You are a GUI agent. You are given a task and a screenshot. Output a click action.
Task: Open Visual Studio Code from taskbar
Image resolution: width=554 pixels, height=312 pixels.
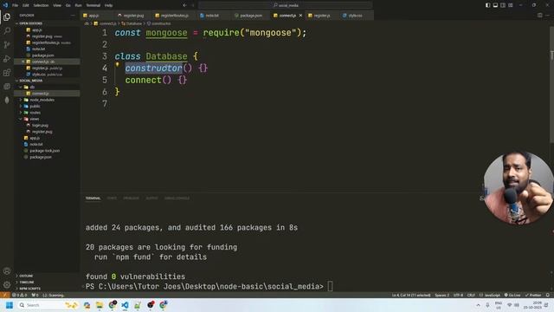(x=125, y=305)
